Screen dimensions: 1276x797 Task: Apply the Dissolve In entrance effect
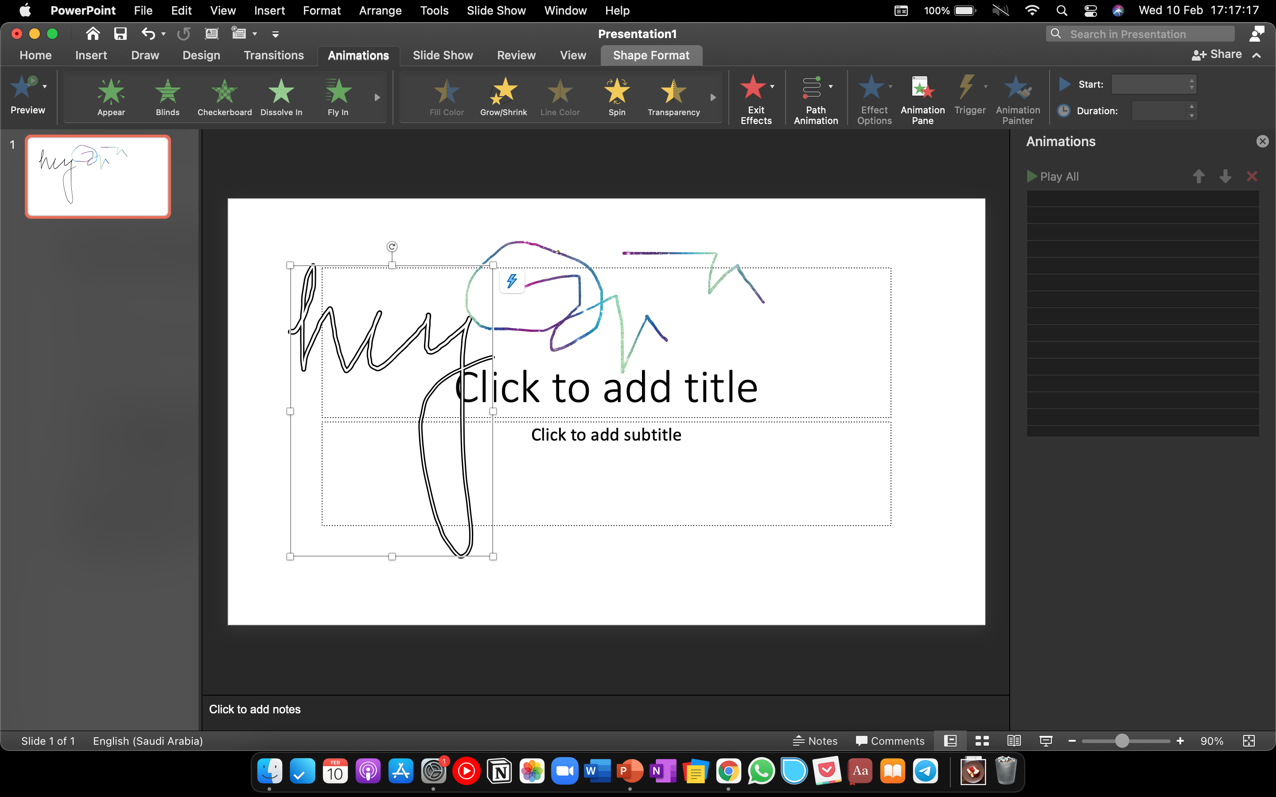coord(281,97)
